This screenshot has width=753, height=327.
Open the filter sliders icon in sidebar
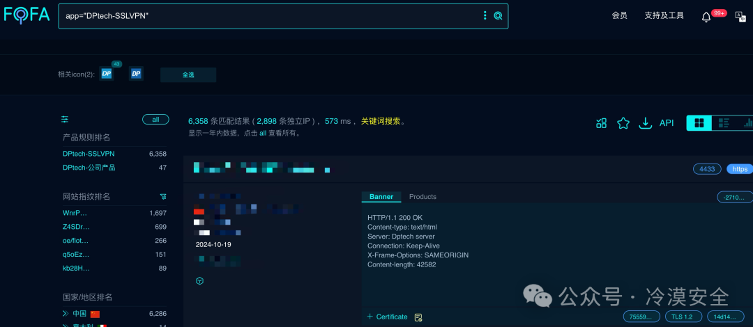pos(65,120)
